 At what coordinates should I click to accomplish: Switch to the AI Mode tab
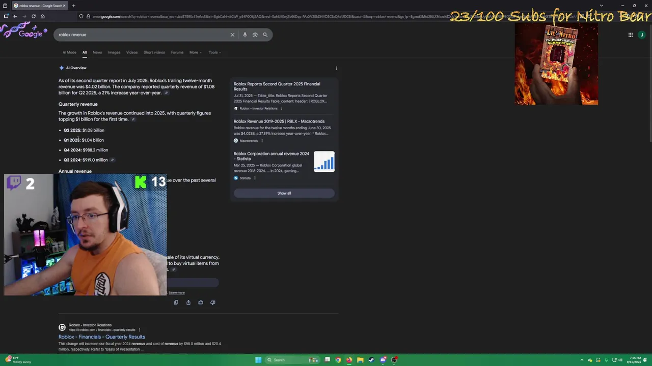coord(69,52)
